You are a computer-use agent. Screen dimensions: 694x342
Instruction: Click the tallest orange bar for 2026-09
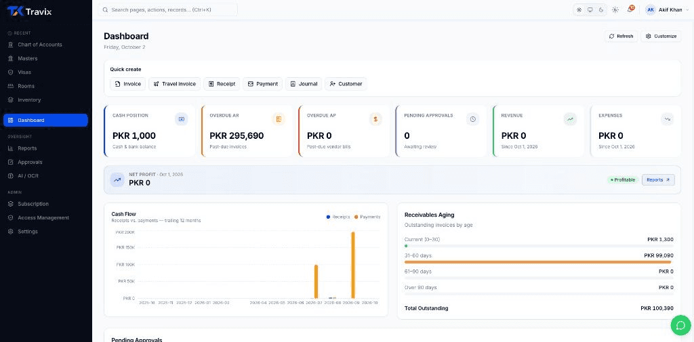pos(353,265)
